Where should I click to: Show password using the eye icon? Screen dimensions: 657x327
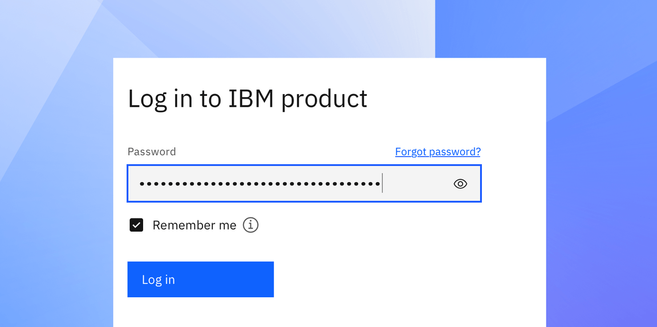point(460,184)
